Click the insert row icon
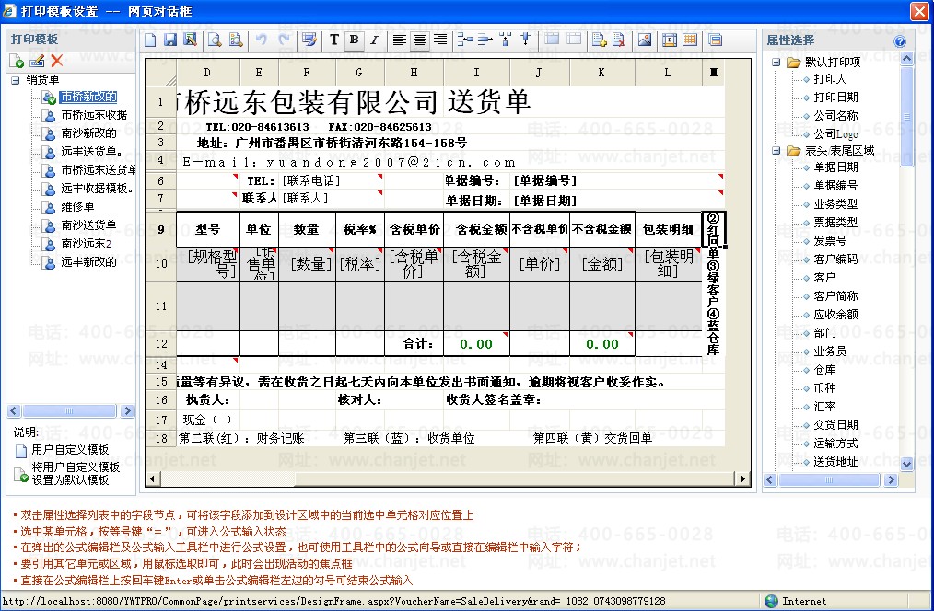 [x=464, y=40]
